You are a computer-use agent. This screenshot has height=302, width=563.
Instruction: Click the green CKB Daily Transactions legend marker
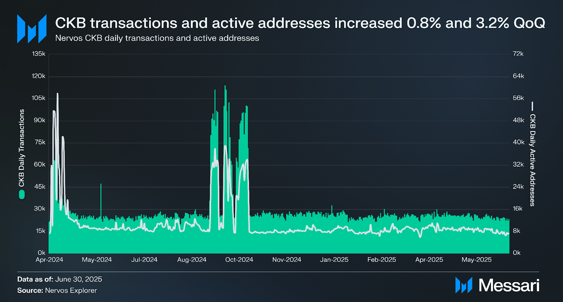22,195
